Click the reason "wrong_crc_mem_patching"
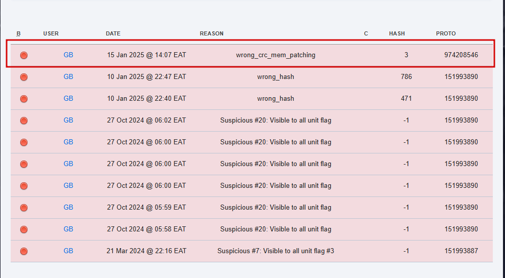Screen dimensions: 505x278 coord(276,55)
